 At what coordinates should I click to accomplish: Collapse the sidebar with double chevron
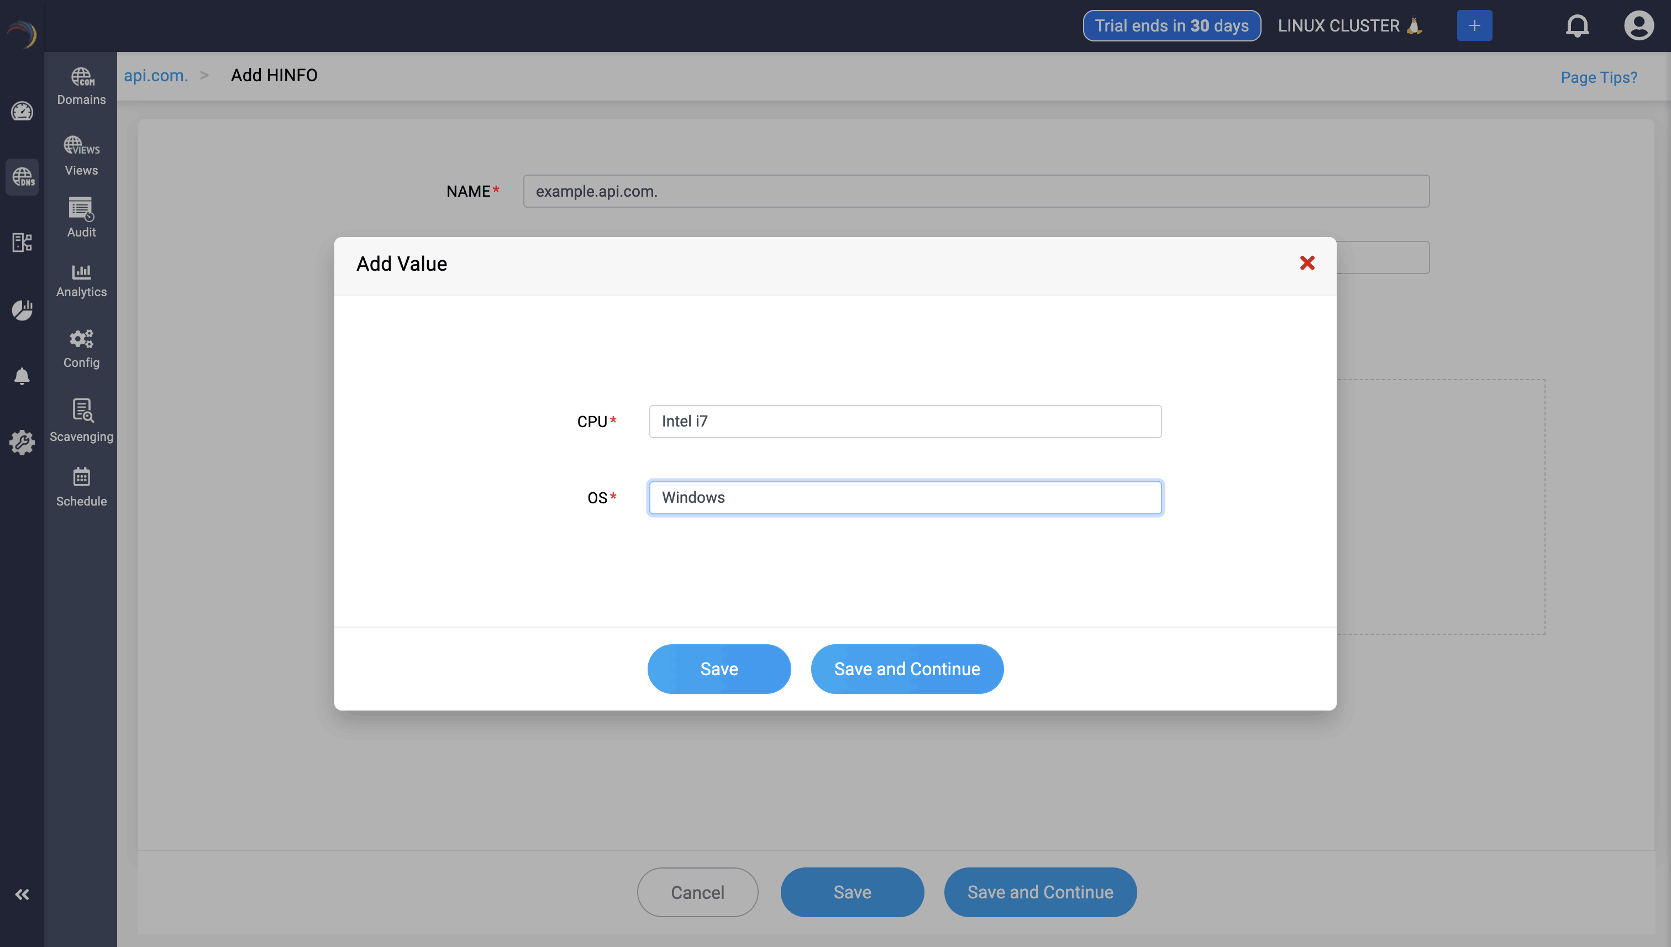point(22,895)
